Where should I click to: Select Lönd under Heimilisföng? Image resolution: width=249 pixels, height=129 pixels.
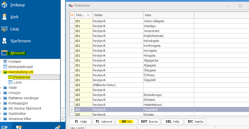click(x=17, y=83)
